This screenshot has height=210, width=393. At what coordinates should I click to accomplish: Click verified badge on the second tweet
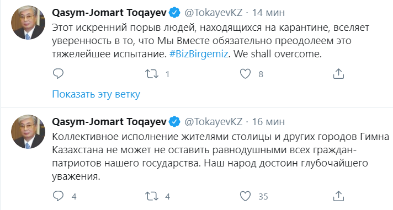174,122
